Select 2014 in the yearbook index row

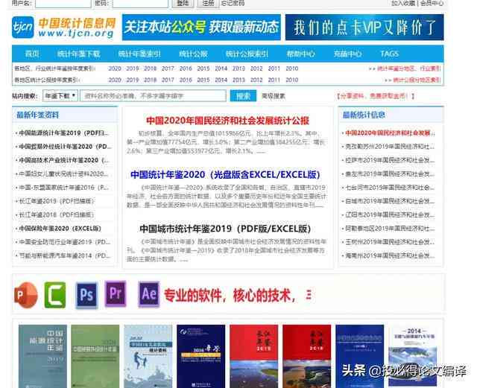(x=221, y=69)
